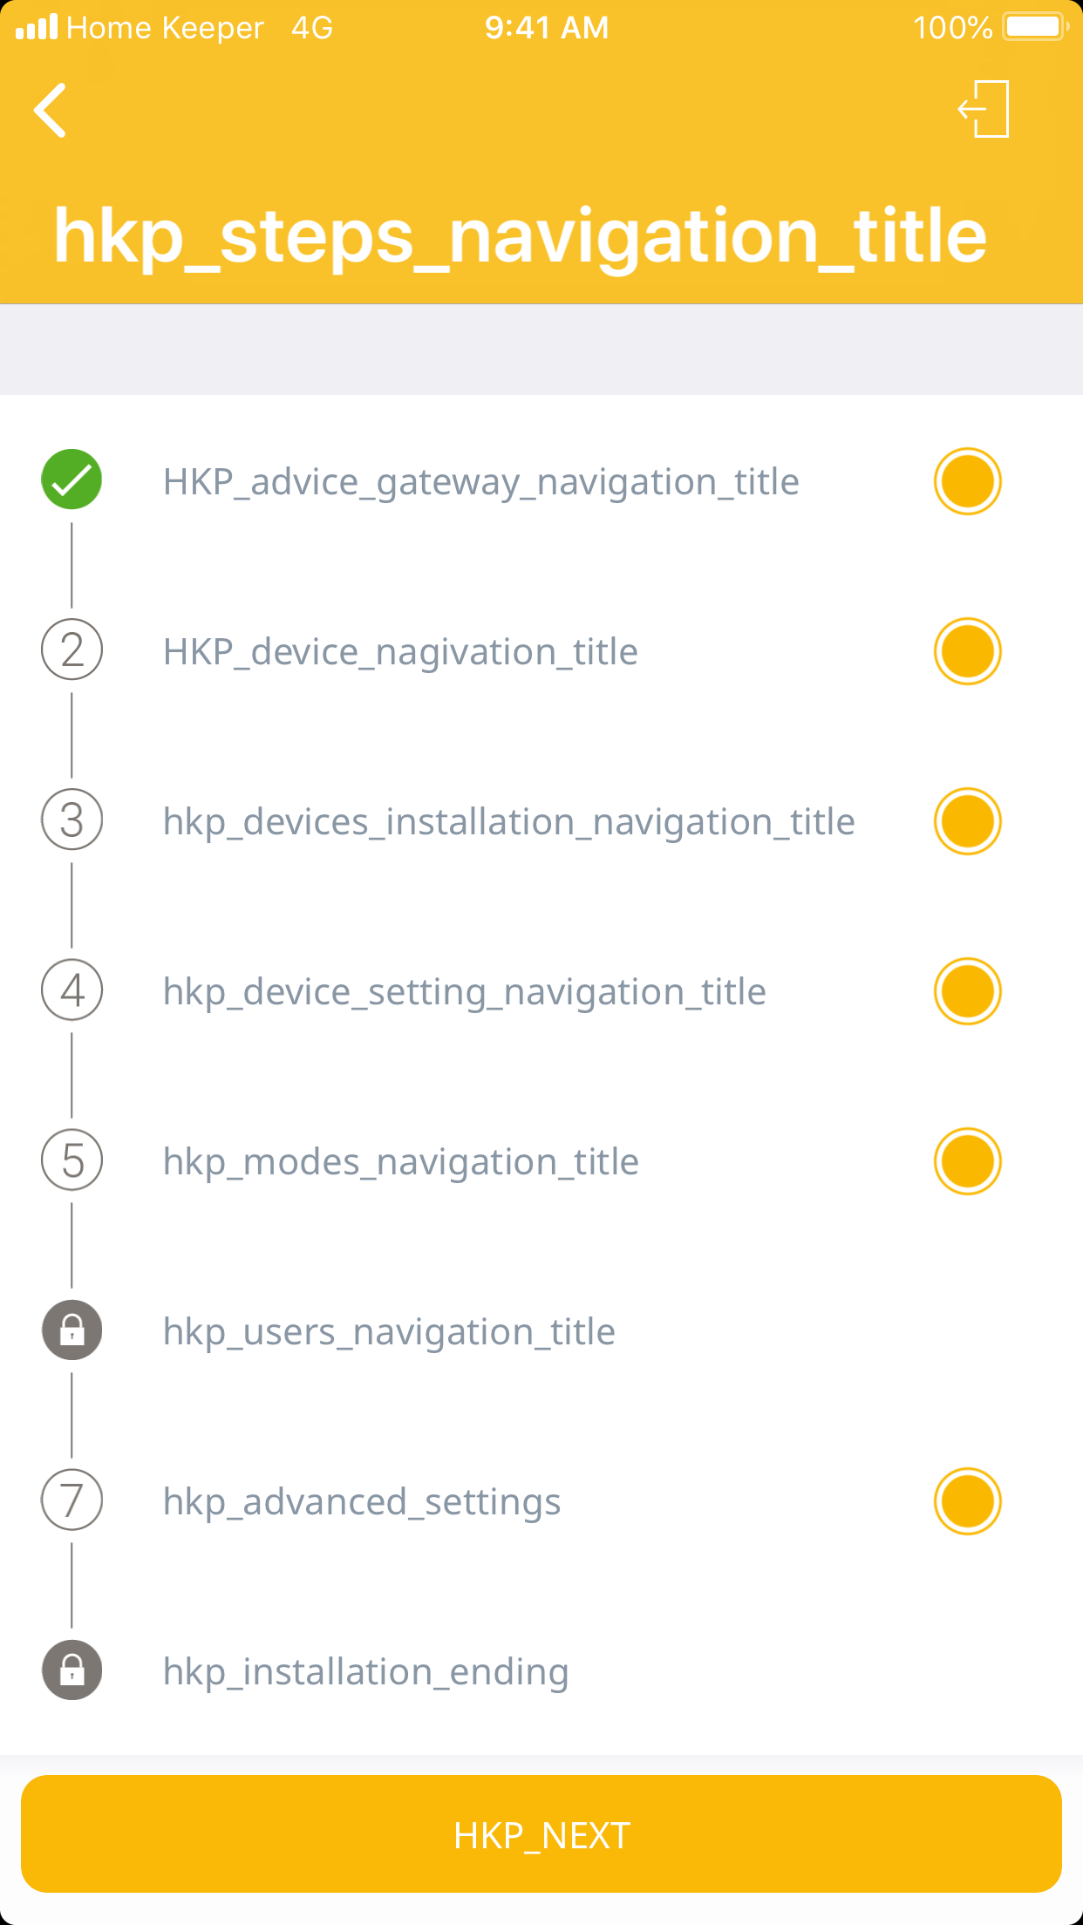Open the hkp_users_navigation_title step
The image size is (1083, 1925).
(389, 1332)
